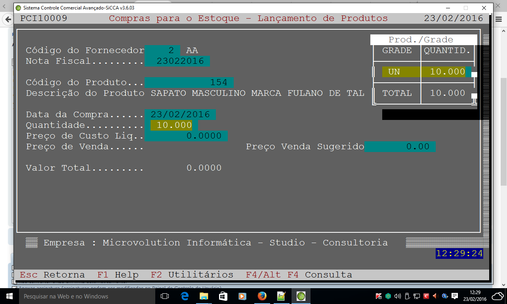Click the header date 23/02/2016 in SiCCA

454,18
